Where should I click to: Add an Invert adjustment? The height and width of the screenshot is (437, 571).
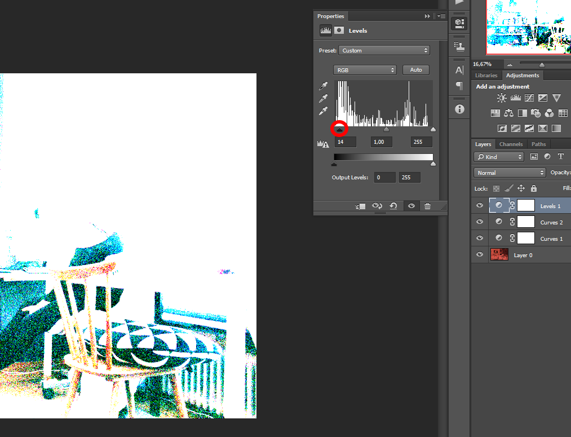pyautogui.click(x=502, y=128)
